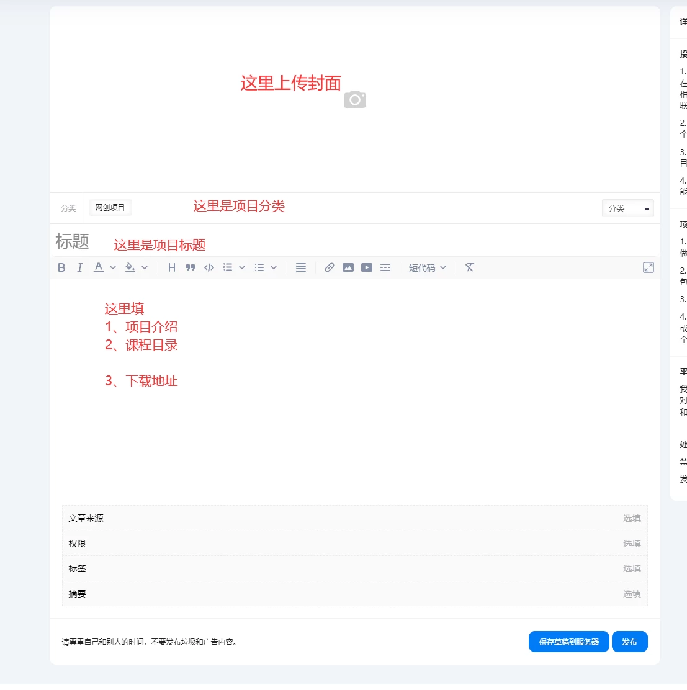Embed a video using the video icon
687x690 pixels.
(367, 267)
